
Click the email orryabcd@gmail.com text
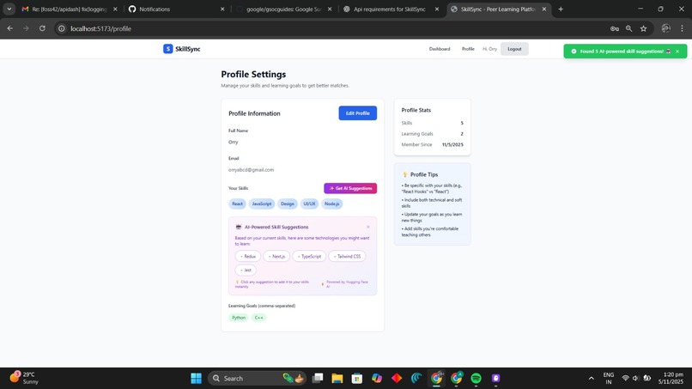click(251, 169)
